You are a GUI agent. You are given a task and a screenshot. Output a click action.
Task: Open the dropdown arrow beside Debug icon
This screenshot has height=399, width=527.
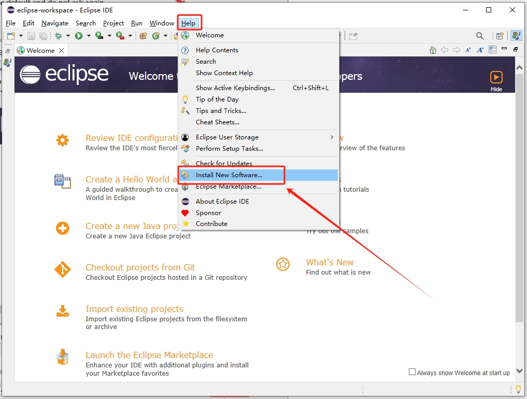[x=67, y=36]
